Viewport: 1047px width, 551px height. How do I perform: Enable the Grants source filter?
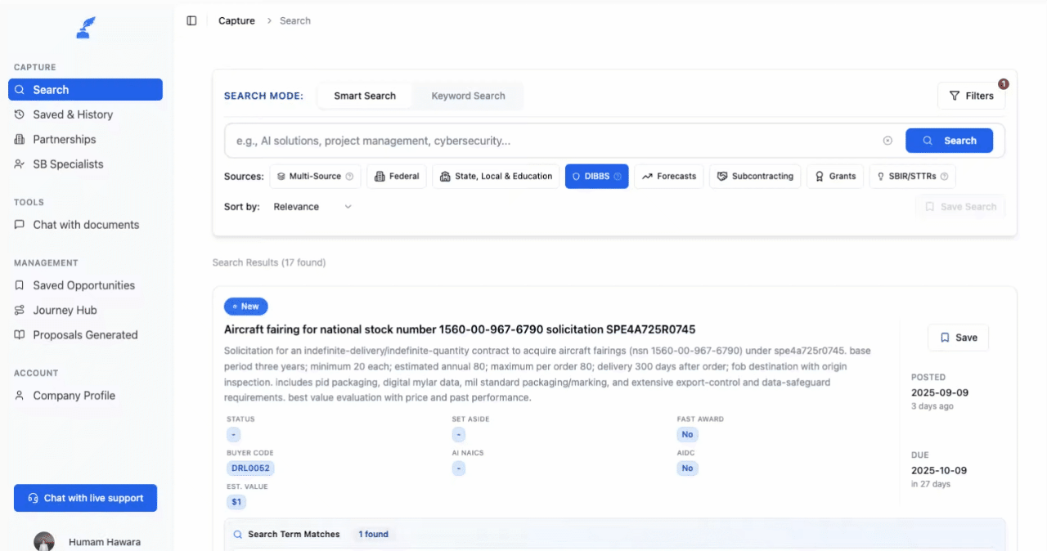point(835,176)
